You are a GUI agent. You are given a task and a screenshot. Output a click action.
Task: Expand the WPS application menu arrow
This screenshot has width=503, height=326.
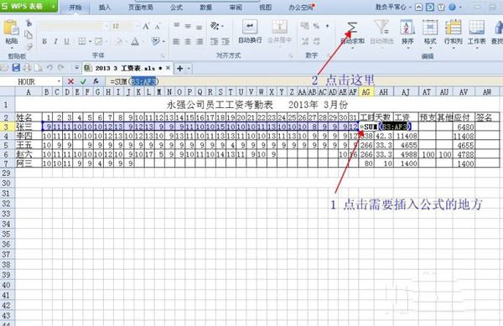click(x=53, y=7)
